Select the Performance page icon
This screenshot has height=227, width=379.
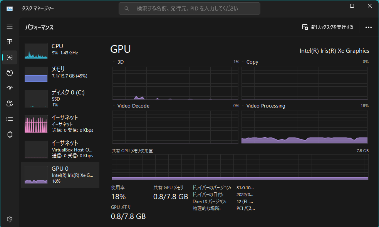[x=10, y=57]
